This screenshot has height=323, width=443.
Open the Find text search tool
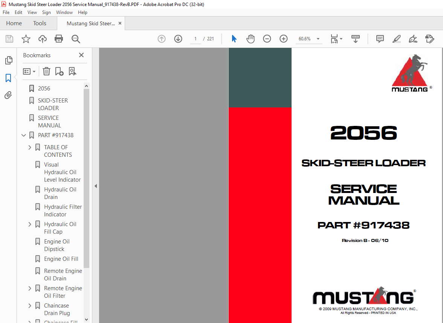coord(76,39)
